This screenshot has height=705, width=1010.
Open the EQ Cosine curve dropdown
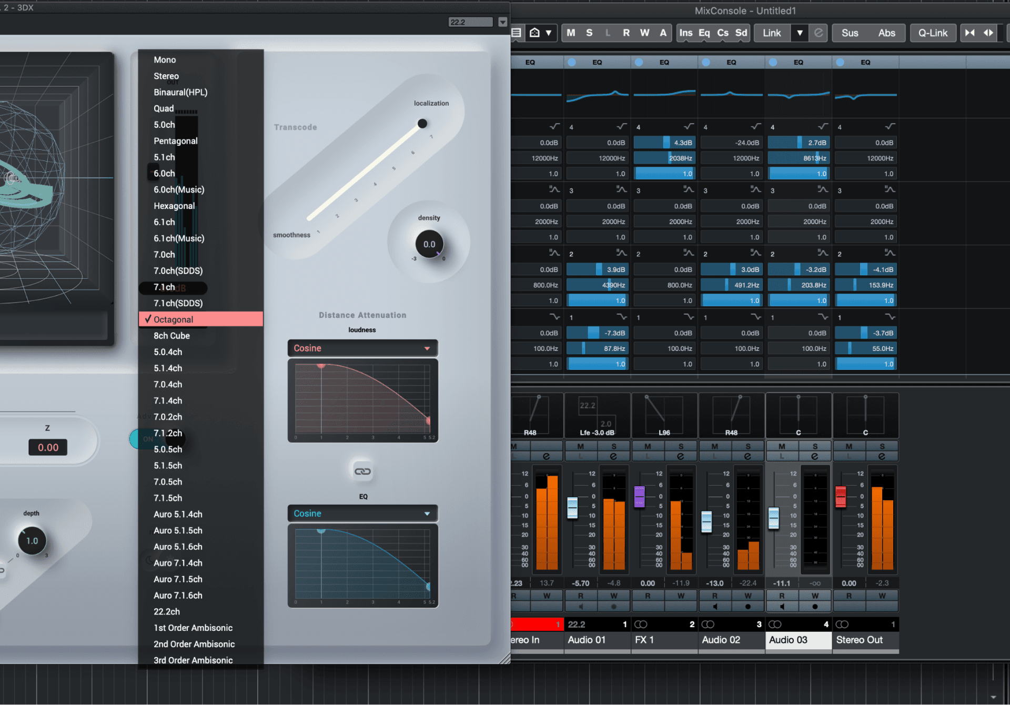pos(362,513)
